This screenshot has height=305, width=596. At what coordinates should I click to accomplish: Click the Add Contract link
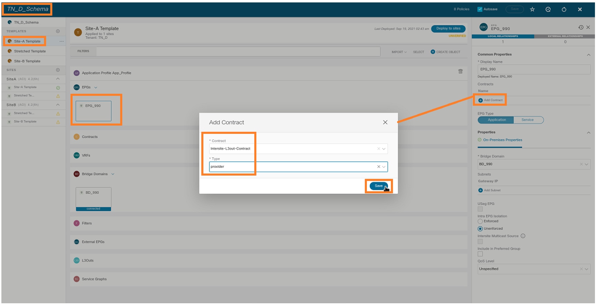(x=490, y=100)
